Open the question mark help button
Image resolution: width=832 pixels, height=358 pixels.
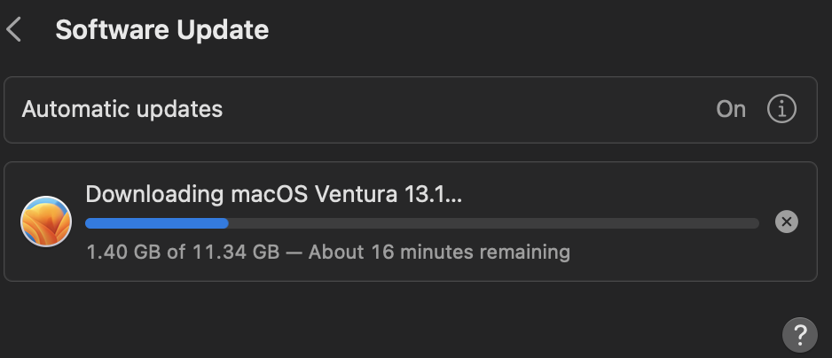click(800, 335)
